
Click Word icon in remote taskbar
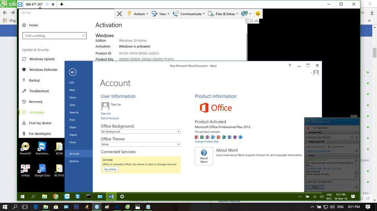point(111,196)
